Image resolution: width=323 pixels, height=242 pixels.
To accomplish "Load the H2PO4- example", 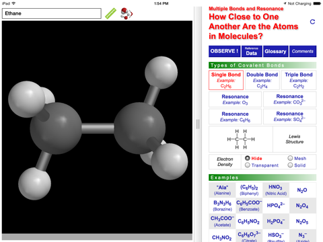I will (x=276, y=221).
